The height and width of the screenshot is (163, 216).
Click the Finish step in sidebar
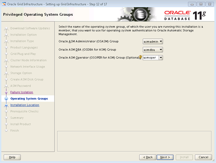15,131
